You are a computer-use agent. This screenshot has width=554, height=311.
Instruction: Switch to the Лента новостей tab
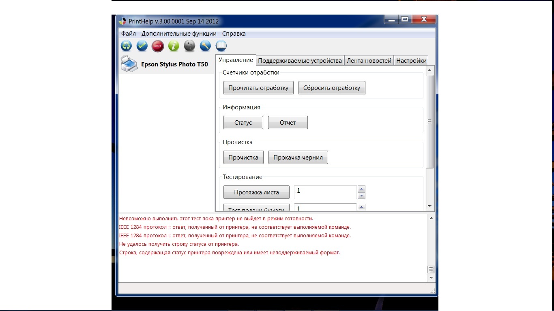369,61
